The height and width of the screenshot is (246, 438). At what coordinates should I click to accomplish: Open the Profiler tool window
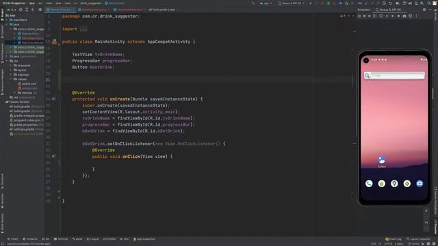coord(109,239)
